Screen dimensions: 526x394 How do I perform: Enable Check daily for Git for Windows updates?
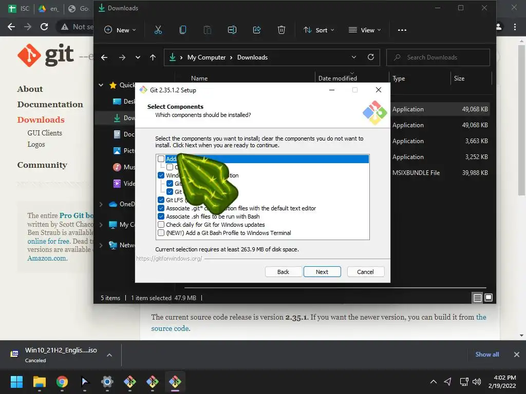[x=161, y=225]
